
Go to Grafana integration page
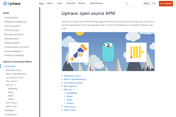[x=13, y=51]
